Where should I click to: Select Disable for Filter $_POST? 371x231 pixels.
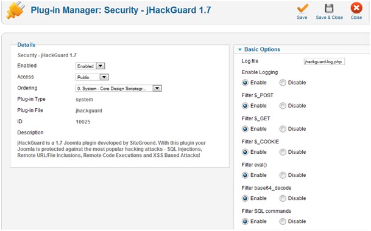point(283,106)
